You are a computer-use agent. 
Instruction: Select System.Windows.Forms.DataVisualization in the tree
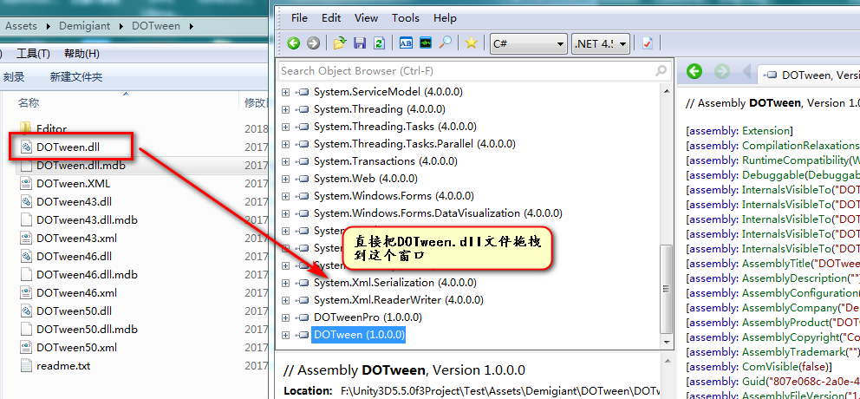pos(438,213)
